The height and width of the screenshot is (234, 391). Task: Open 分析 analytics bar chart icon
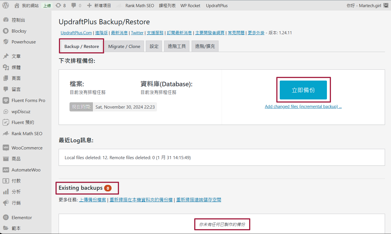point(6,192)
